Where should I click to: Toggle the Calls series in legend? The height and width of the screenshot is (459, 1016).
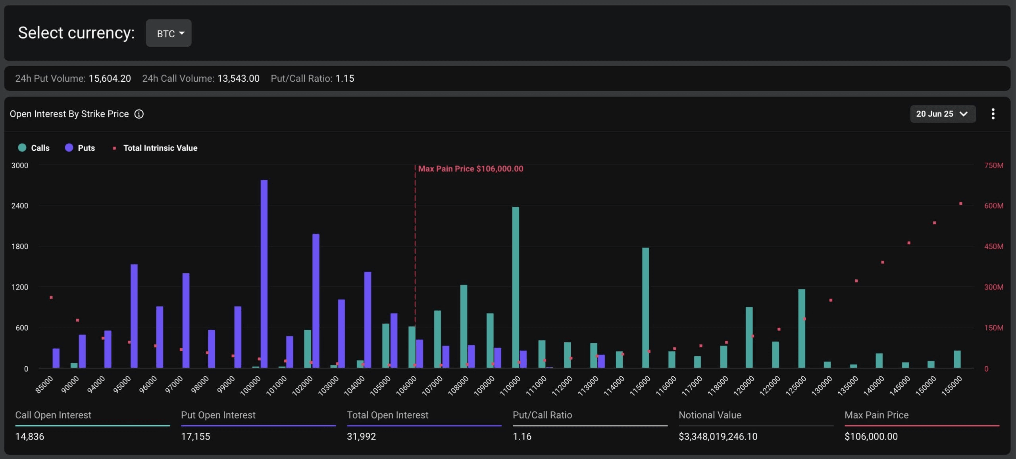tap(40, 148)
